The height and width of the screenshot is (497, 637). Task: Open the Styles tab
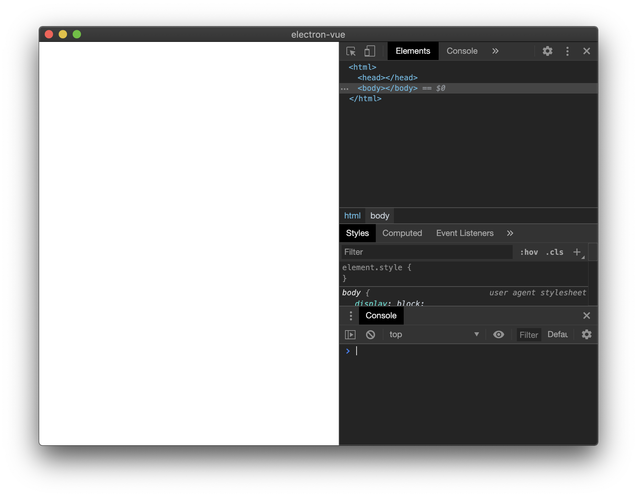357,233
